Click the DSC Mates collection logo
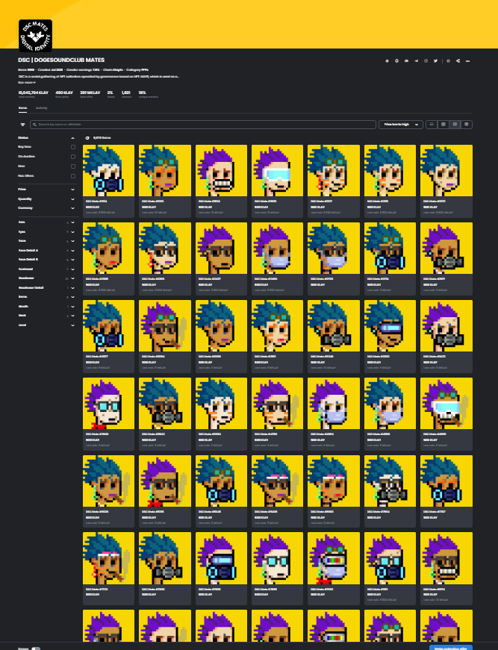 [x=35, y=36]
